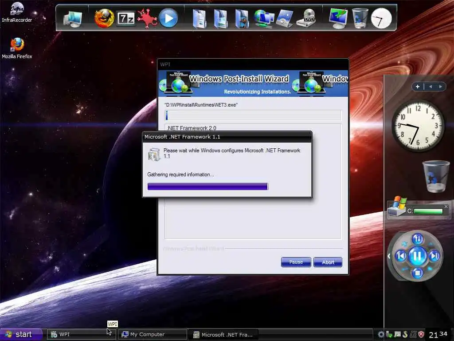Click the Windows Post-Install Wizard banner
Image resolution: width=454 pixels, height=341 pixels.
[253, 83]
